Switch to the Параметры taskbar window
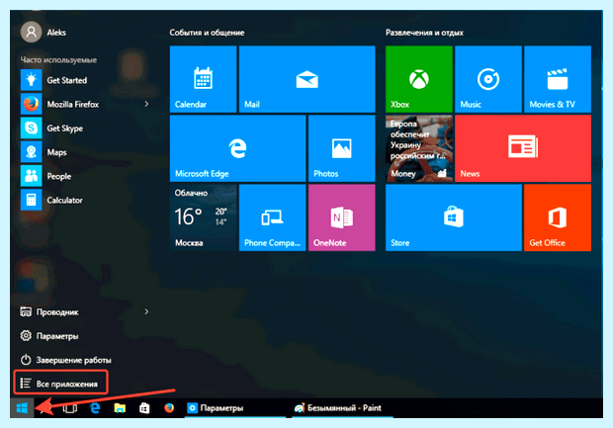Screen dimensions: 613x428 point(235,408)
